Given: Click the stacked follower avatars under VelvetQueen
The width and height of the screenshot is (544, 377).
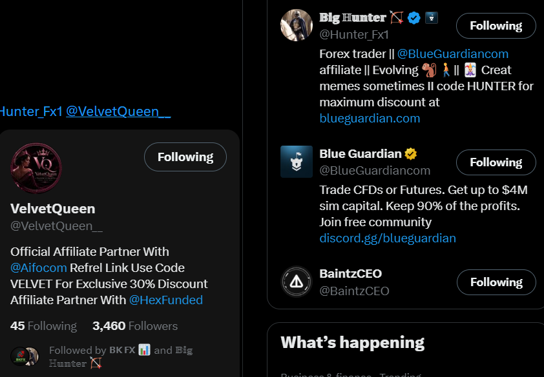Looking at the screenshot, I should pos(25,356).
